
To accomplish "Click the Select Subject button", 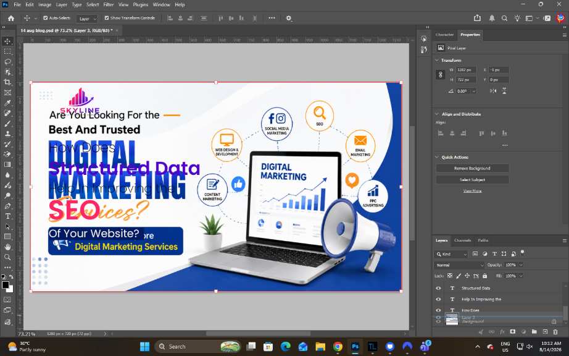I will 472,180.
